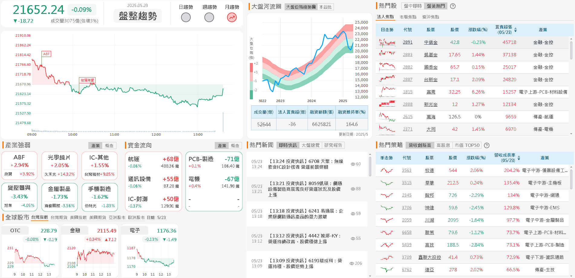The width and height of the screenshot is (575, 278).
Task: Switch global markets to 歐洲股市
Action: click(136, 217)
